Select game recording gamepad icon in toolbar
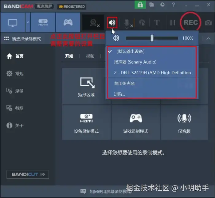Image resolution: width=215 pixels, height=198 pixels. point(68,22)
